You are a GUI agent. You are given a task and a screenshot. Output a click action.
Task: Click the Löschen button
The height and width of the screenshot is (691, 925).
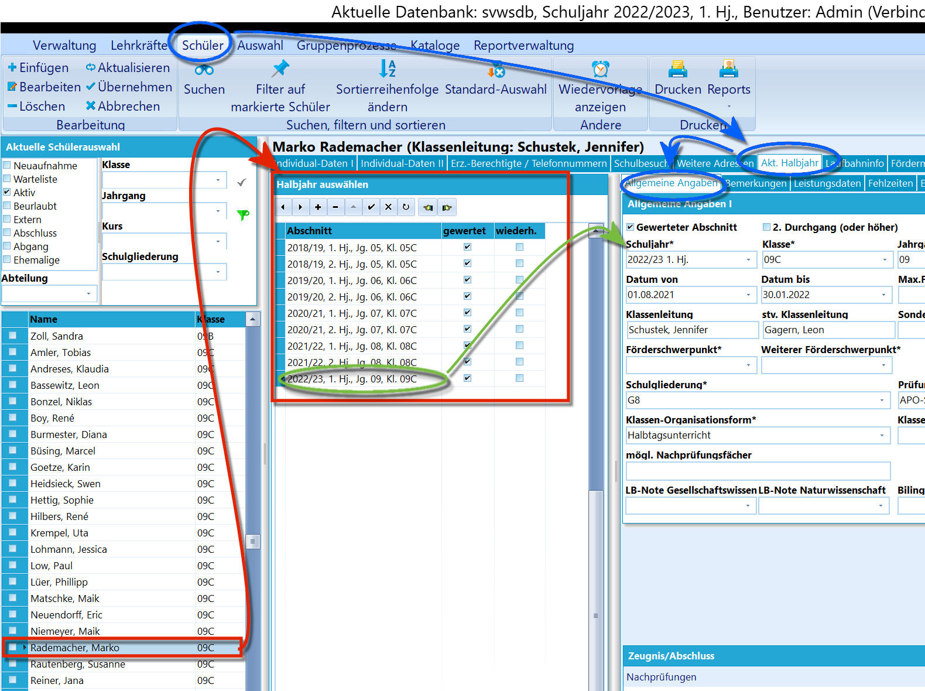36,106
